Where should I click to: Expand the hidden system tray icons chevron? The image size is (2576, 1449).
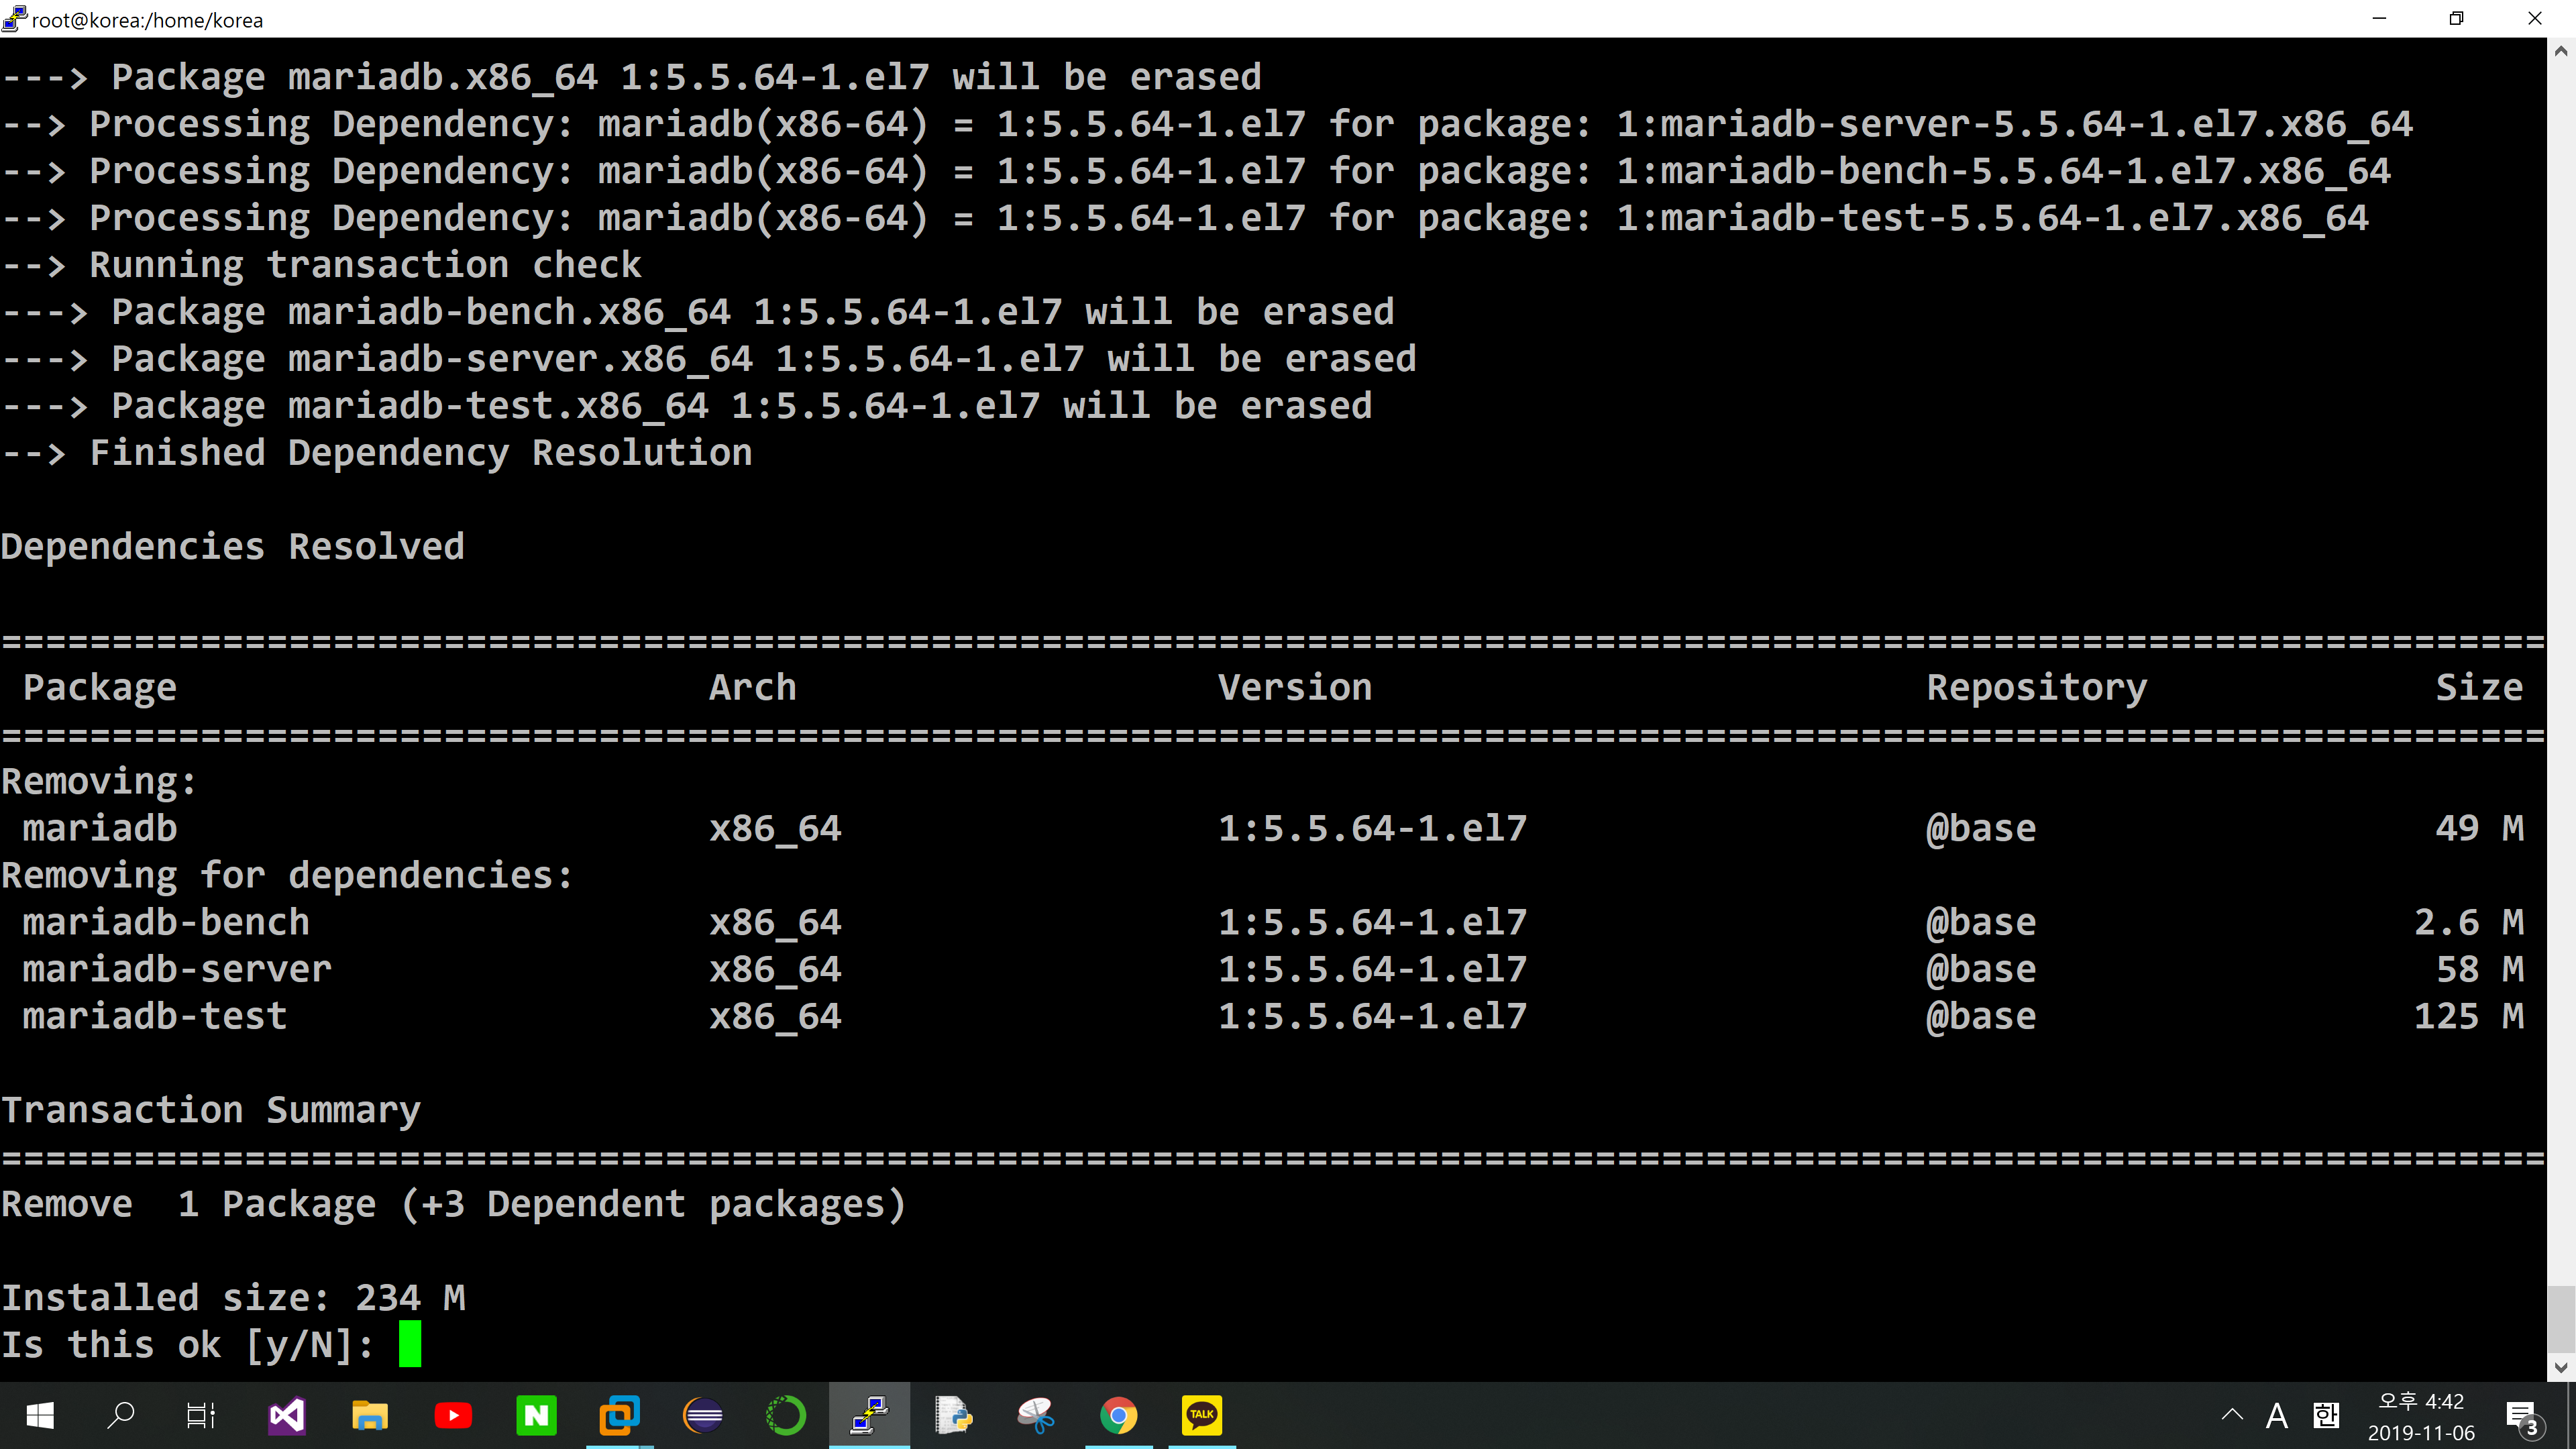pos(2232,1415)
